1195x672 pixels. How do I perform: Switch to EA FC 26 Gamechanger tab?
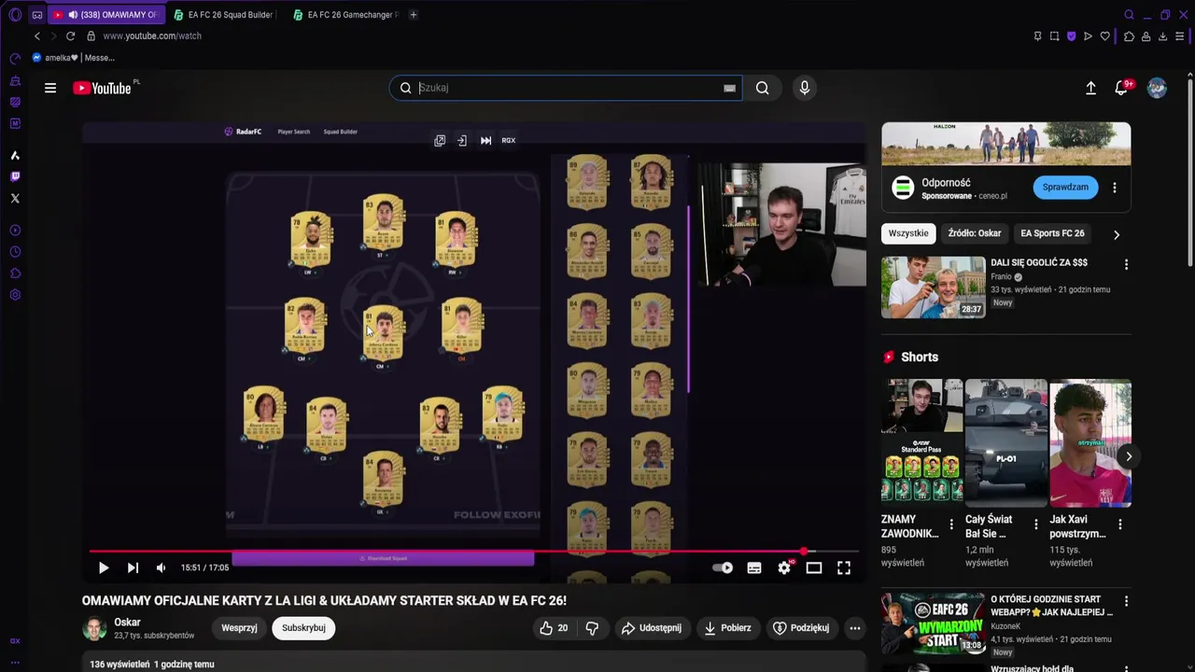click(344, 15)
